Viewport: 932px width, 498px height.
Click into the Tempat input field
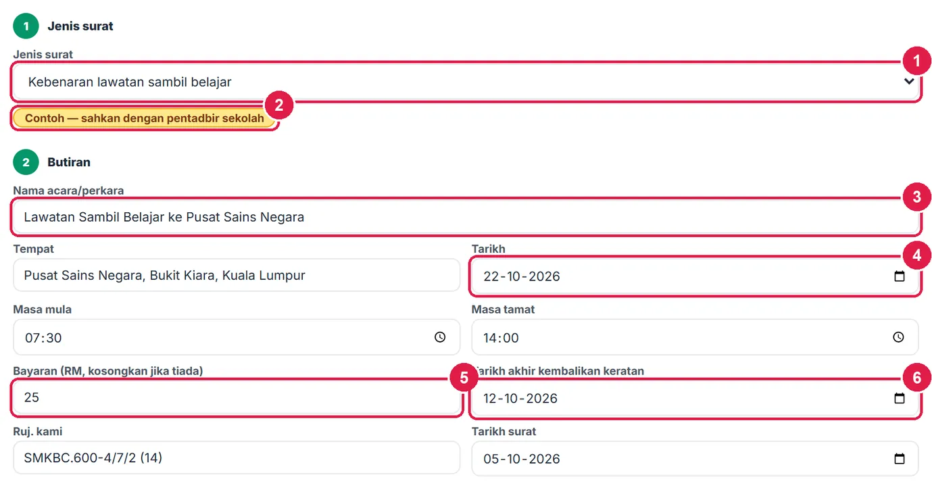coord(237,275)
